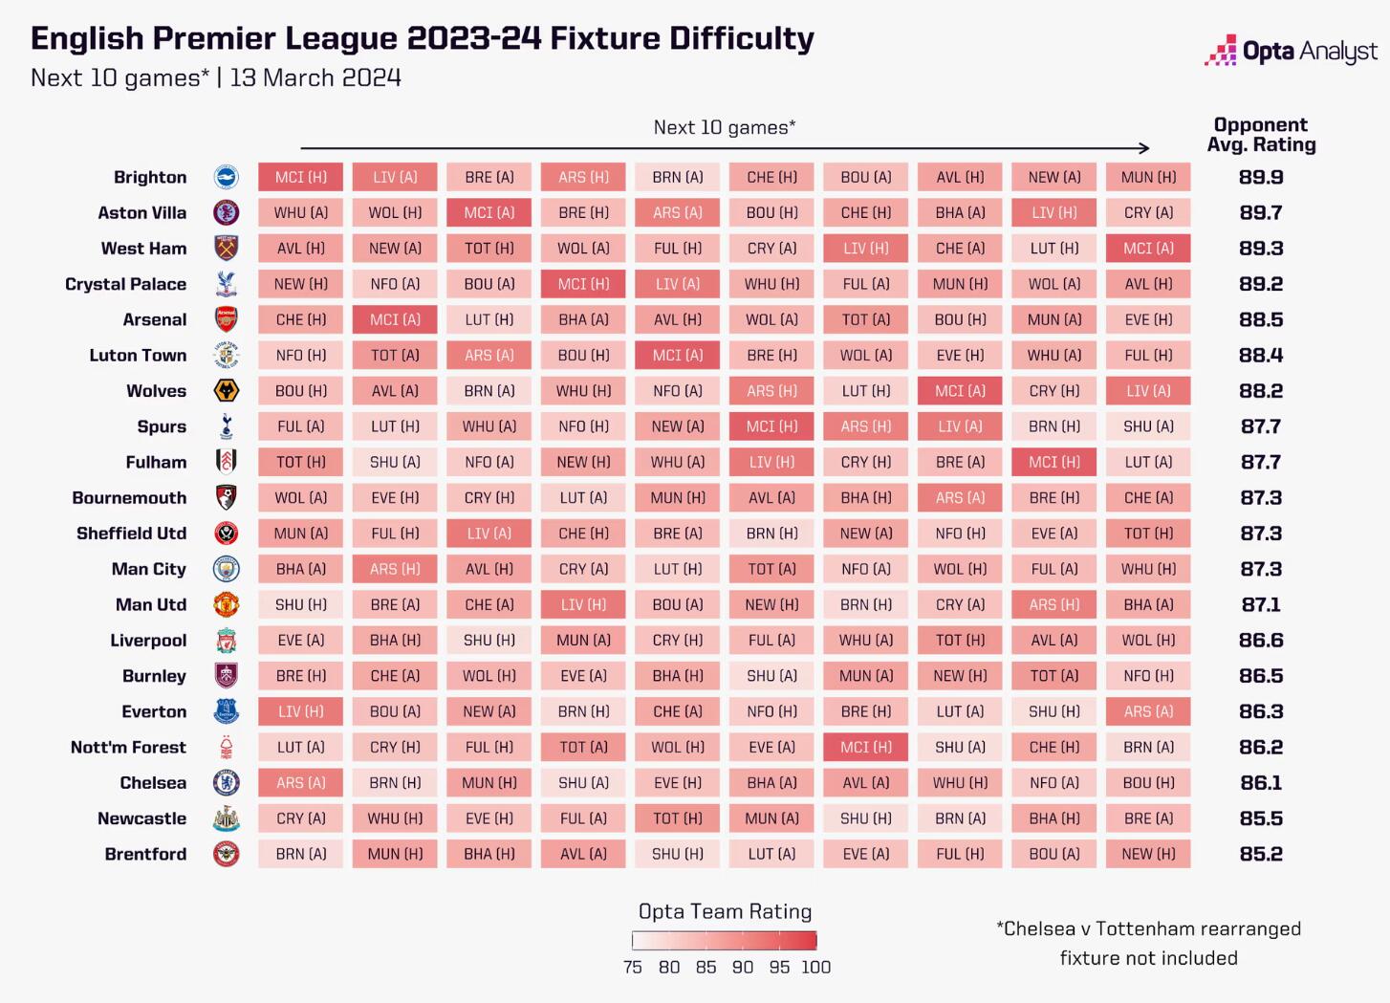Click the Brentford club crest

pos(227,854)
